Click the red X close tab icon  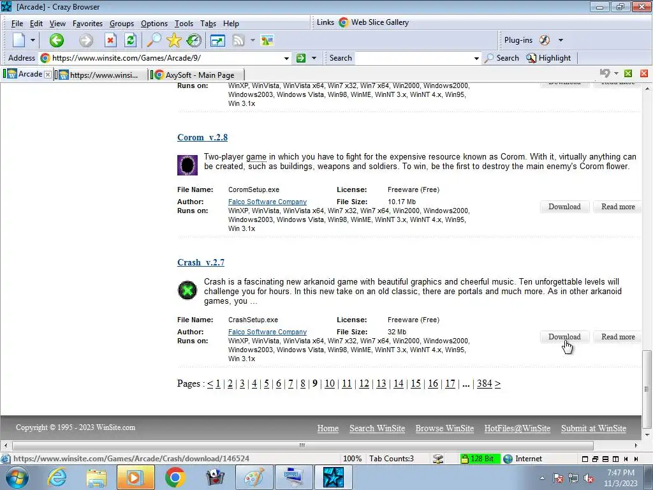[x=644, y=74]
